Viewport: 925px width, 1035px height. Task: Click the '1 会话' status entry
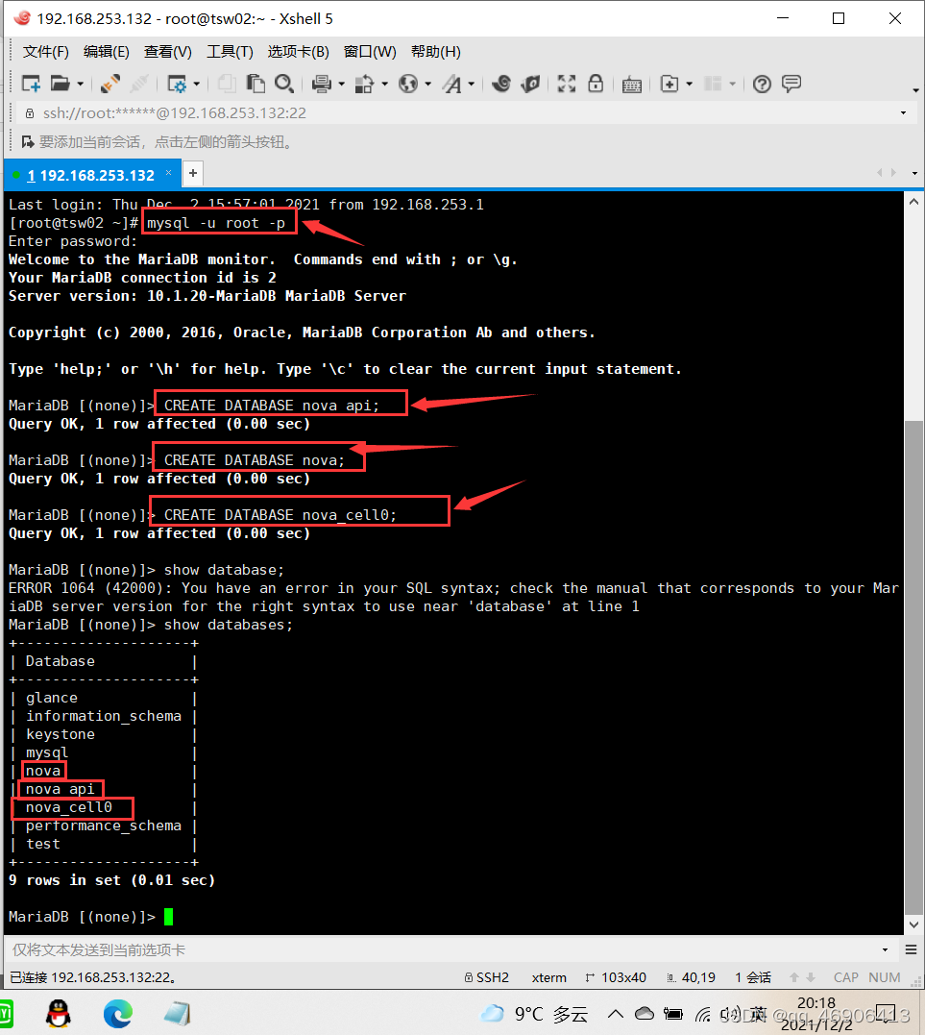753,977
